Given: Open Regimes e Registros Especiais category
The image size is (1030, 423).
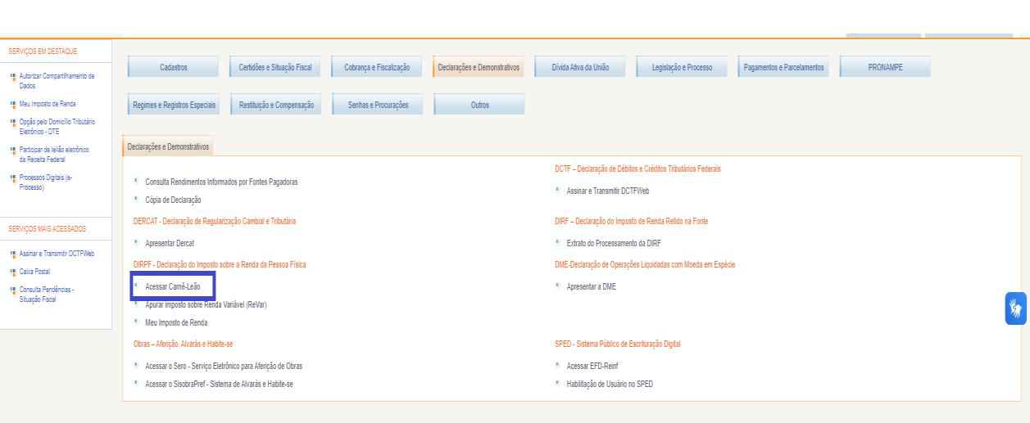Looking at the screenshot, I should pos(174,105).
